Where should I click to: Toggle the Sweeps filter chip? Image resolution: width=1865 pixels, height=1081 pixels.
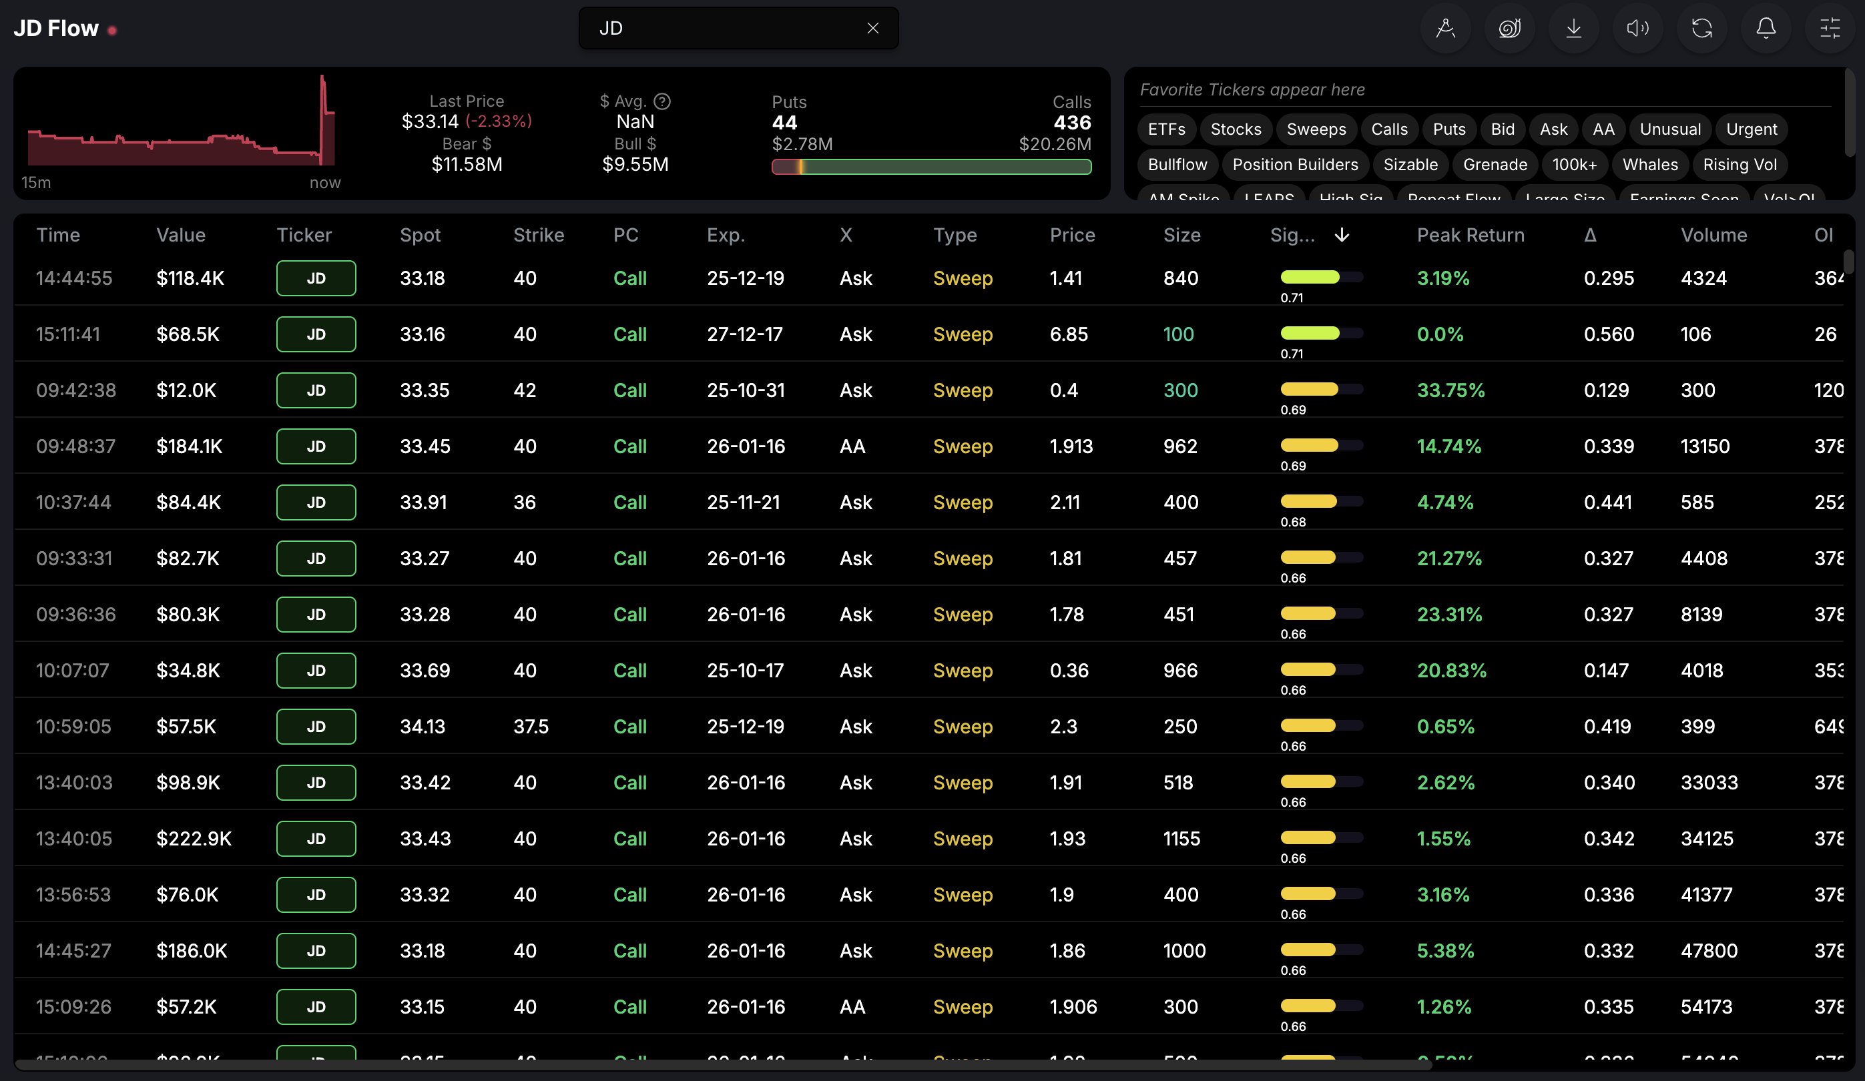1316,129
